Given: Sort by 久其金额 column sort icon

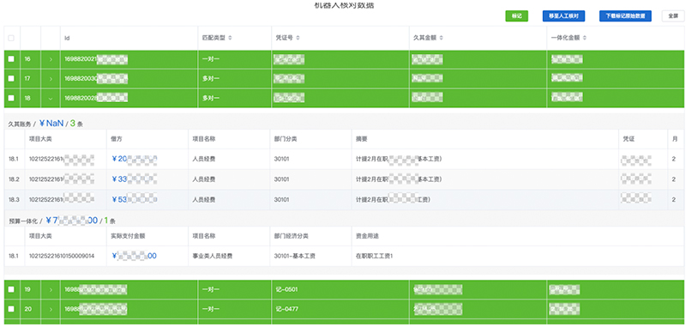Looking at the screenshot, I should pyautogui.click(x=442, y=38).
